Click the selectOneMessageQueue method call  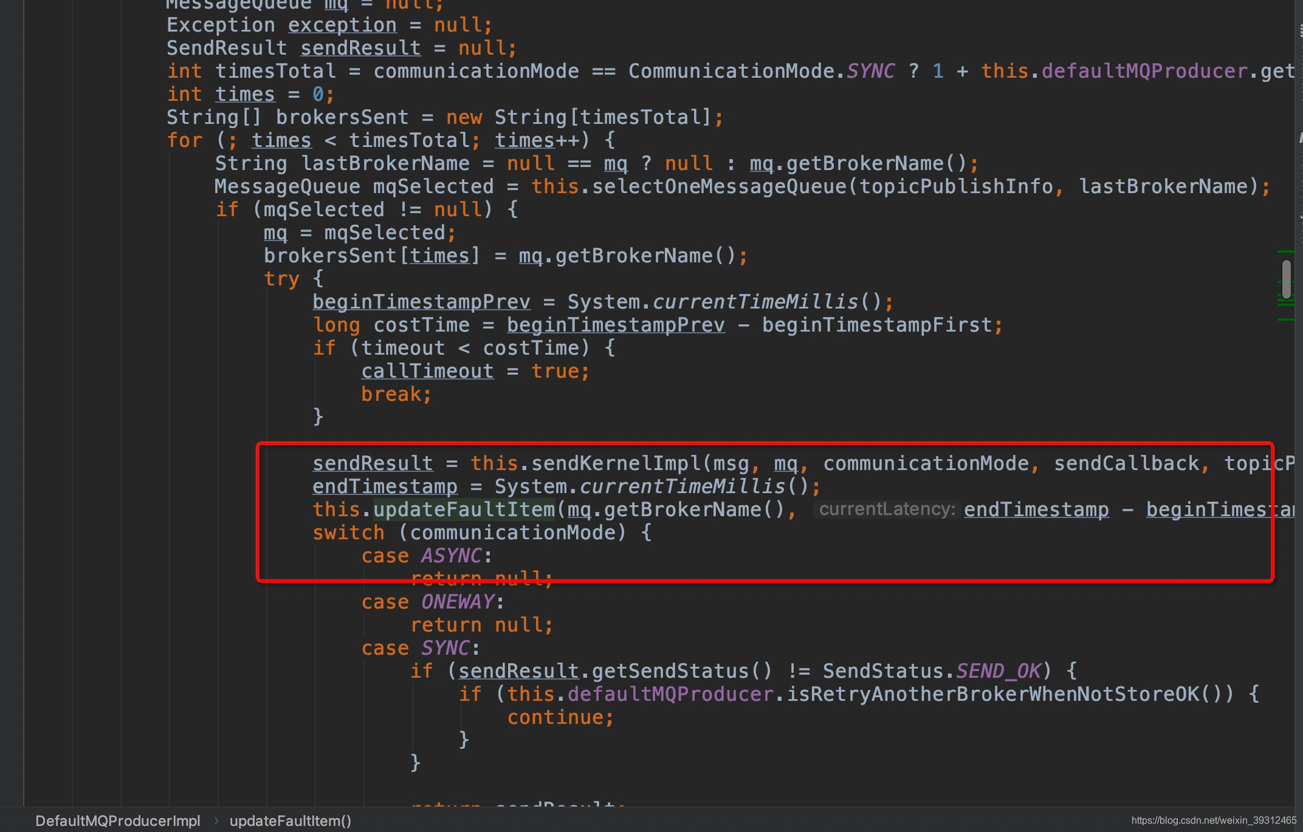[x=719, y=186]
